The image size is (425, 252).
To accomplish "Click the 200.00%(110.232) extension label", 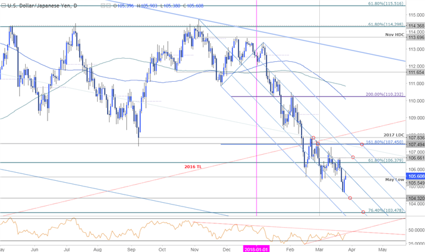I will [386, 94].
